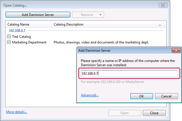Click the ellipsis column header
Viewport: 182px width, 121px height.
[x=160, y=24]
